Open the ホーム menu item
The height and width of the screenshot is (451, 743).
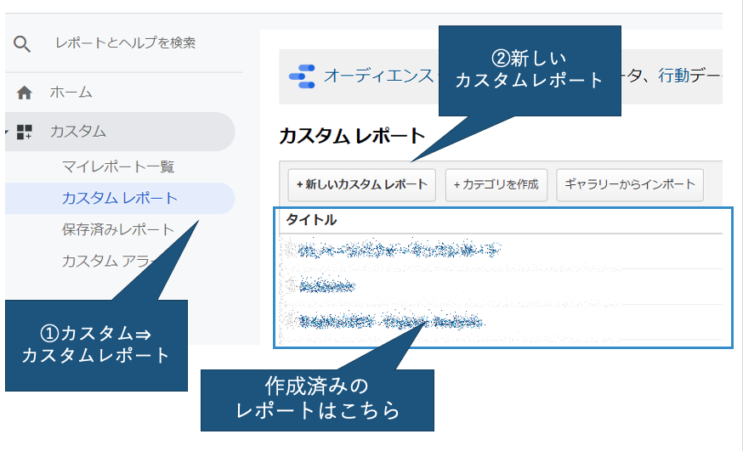[x=71, y=92]
